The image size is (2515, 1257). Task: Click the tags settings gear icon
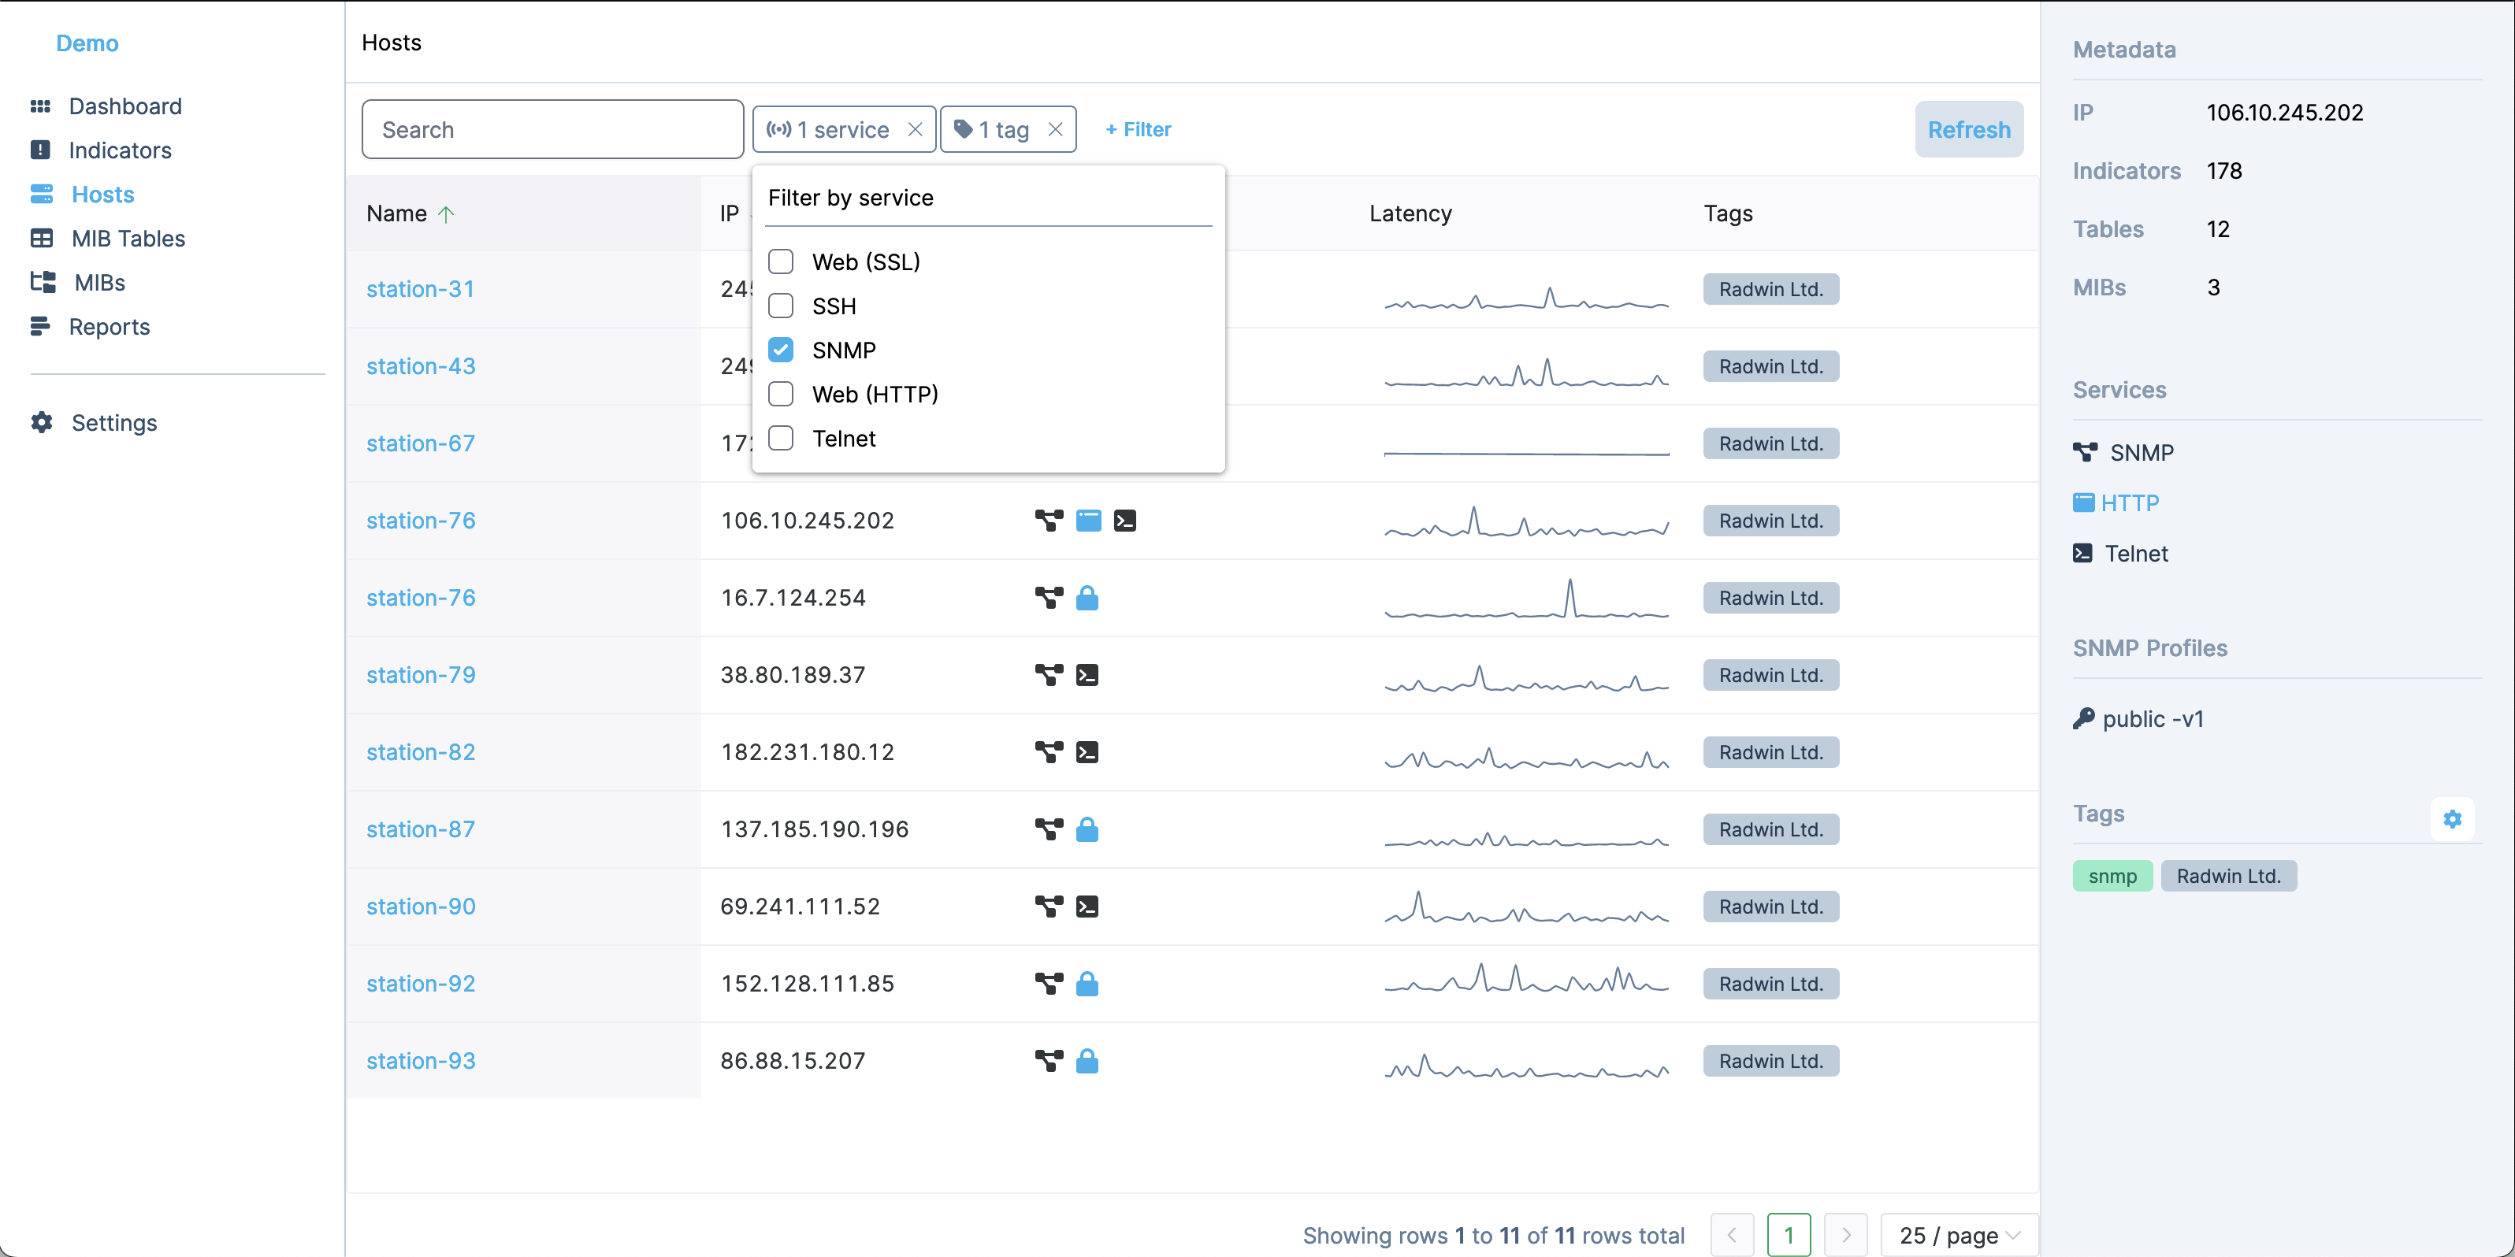coord(2451,819)
